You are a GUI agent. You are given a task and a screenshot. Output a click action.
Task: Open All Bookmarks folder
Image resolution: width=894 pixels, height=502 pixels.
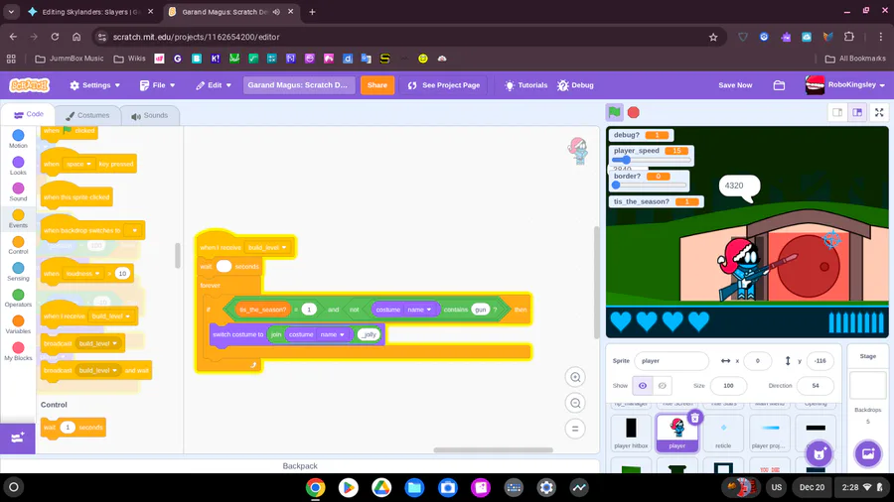pos(855,59)
